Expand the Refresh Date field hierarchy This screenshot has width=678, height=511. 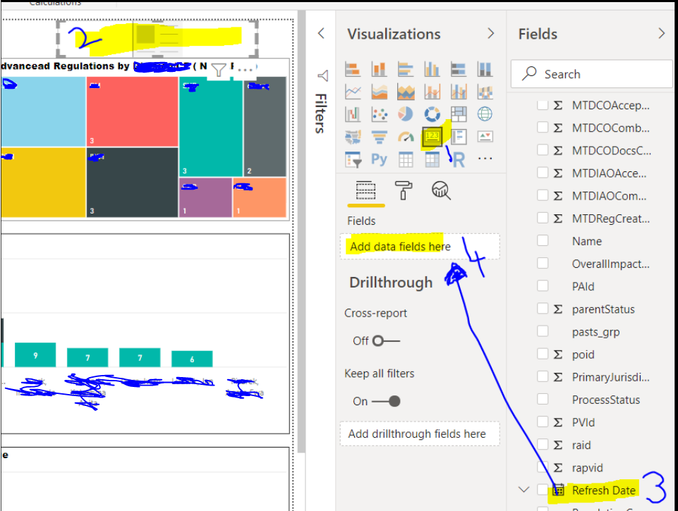click(523, 490)
